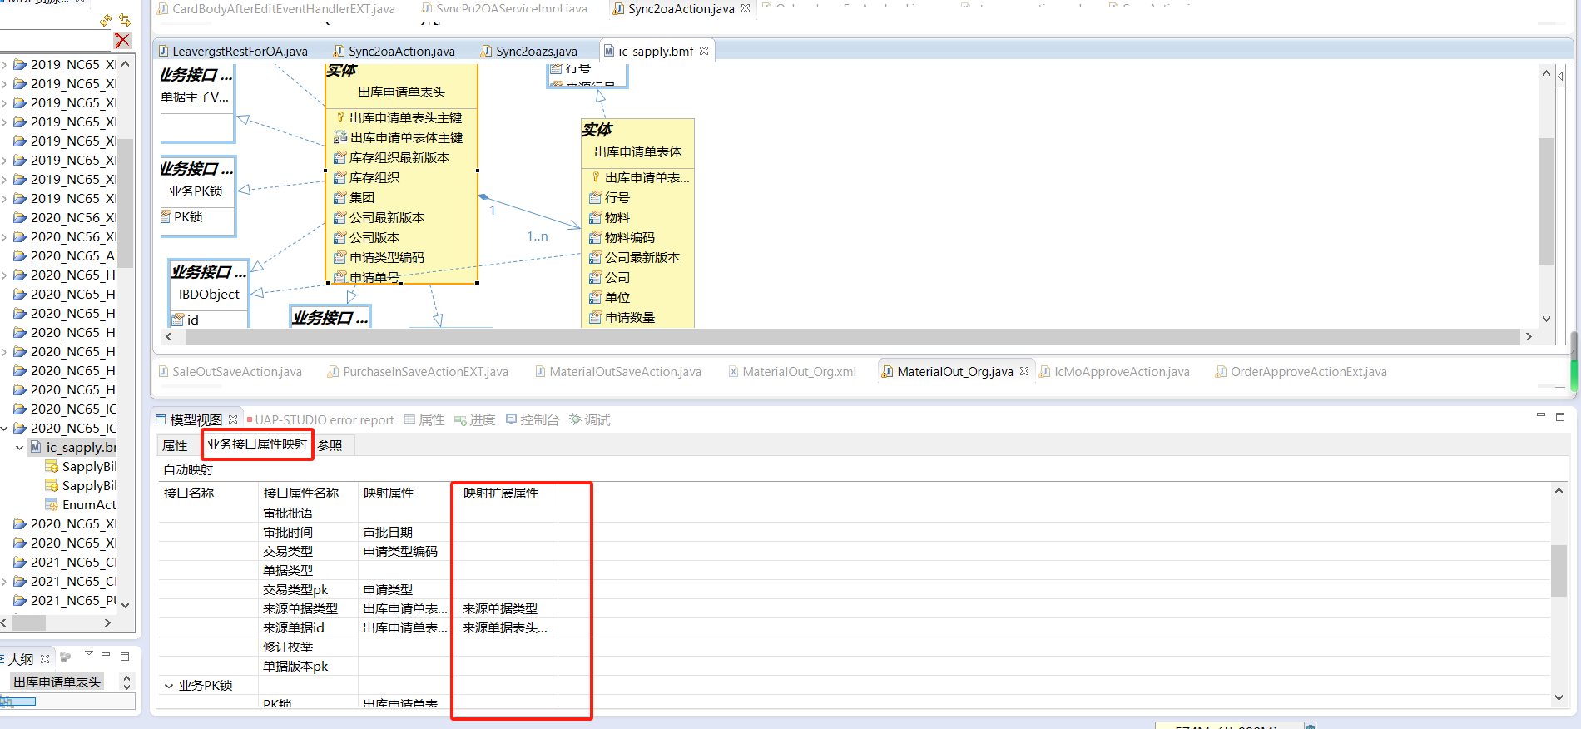Select icon beside 出库申请单表体主键 attribute
This screenshot has width=1581, height=729.
click(339, 137)
